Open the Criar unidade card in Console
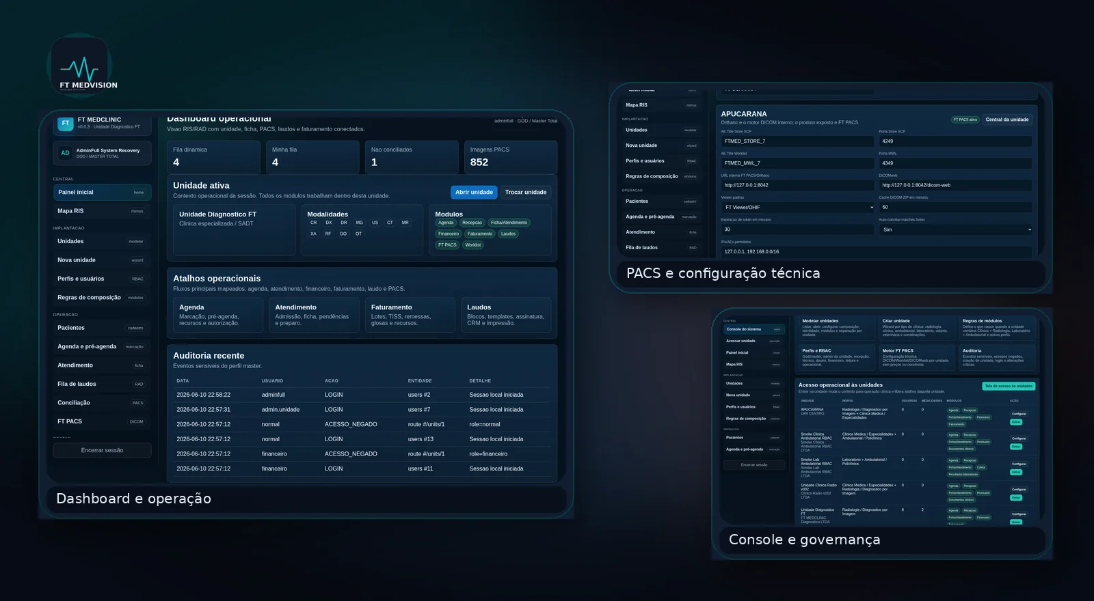 (x=916, y=328)
